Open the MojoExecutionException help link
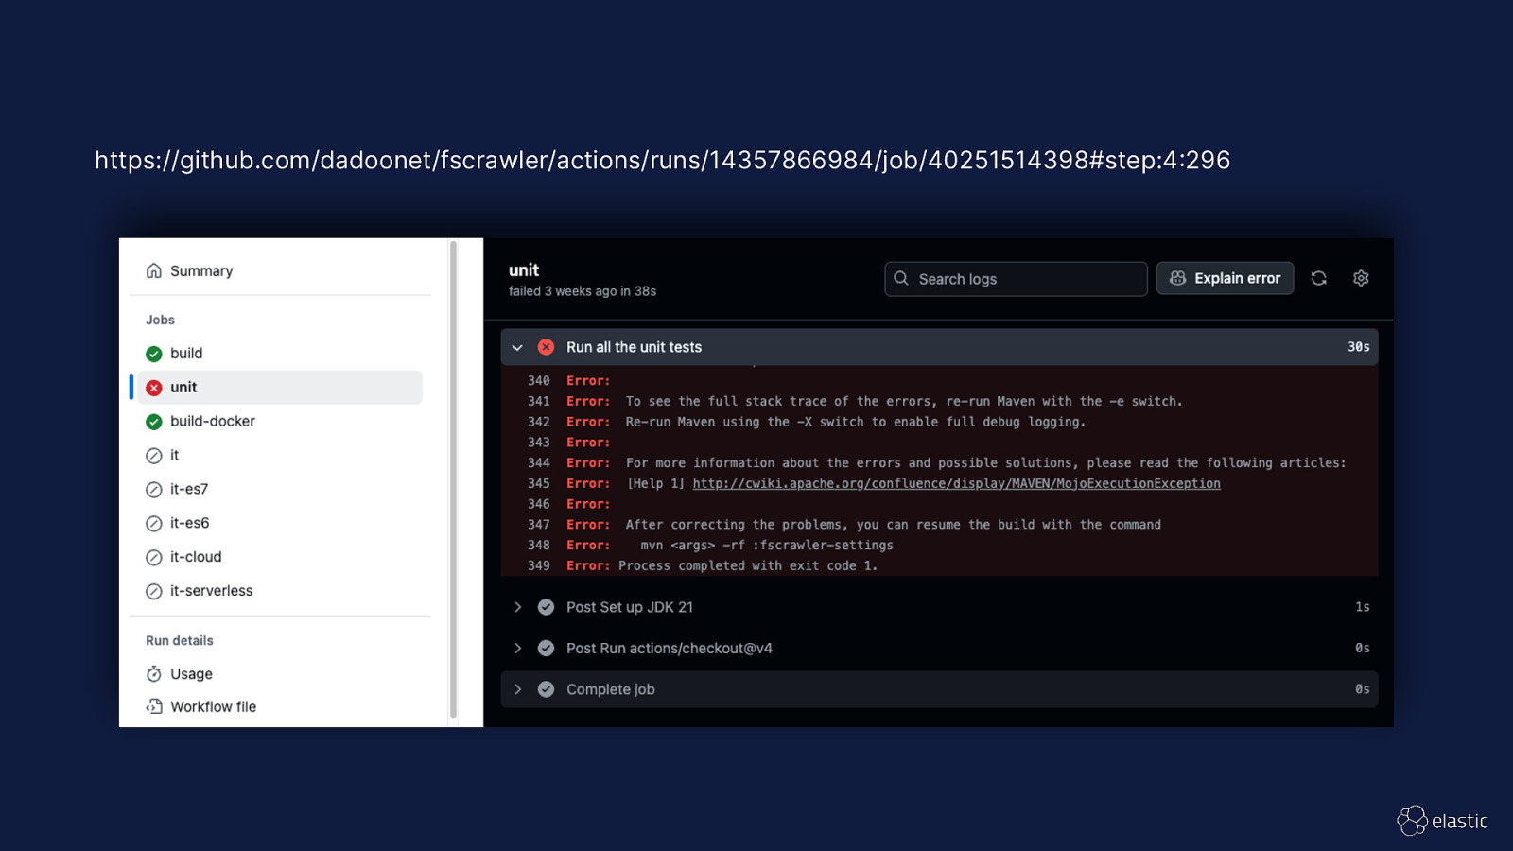Viewport: 1513px width, 851px height. coord(956,483)
